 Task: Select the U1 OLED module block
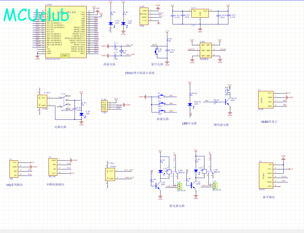click(x=265, y=100)
